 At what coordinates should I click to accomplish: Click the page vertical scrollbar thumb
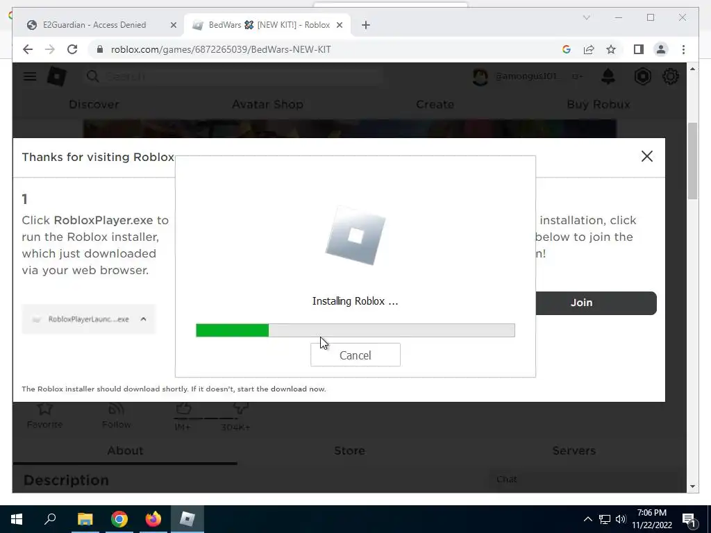[692, 161]
